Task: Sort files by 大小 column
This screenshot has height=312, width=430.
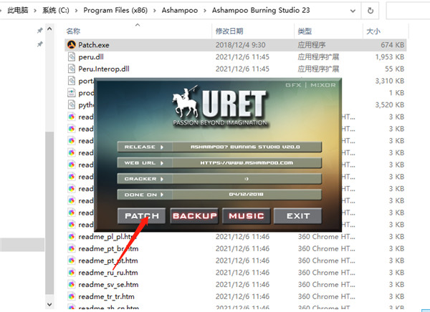Action: coord(373,31)
